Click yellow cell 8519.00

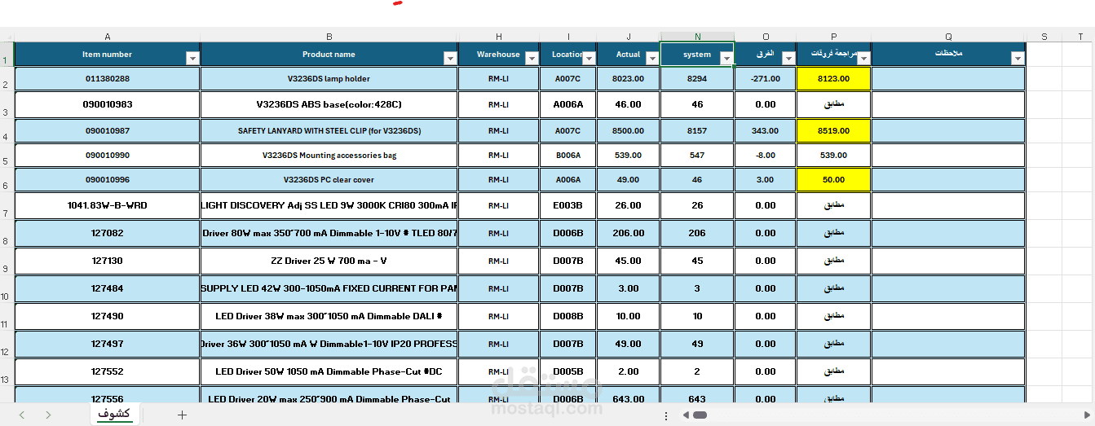point(833,130)
